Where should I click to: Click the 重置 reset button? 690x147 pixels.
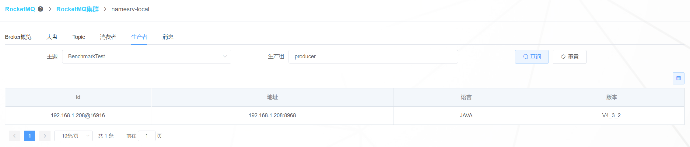[x=569, y=57]
